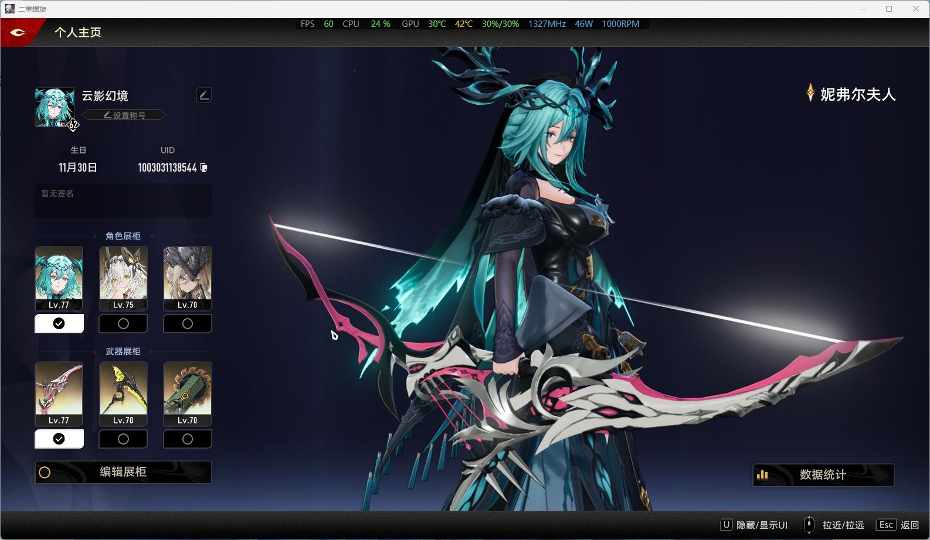Copy the UID using the copy icon
Viewport: 930px width, 540px height.
204,168
